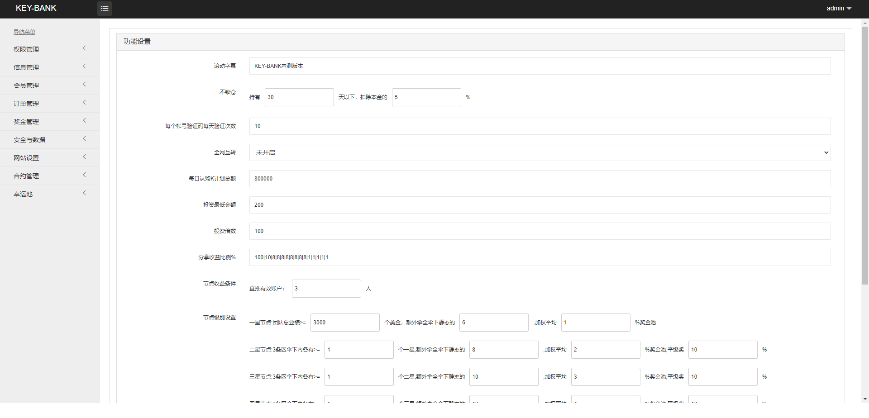Click the scrollbar down arrow

(x=865, y=399)
